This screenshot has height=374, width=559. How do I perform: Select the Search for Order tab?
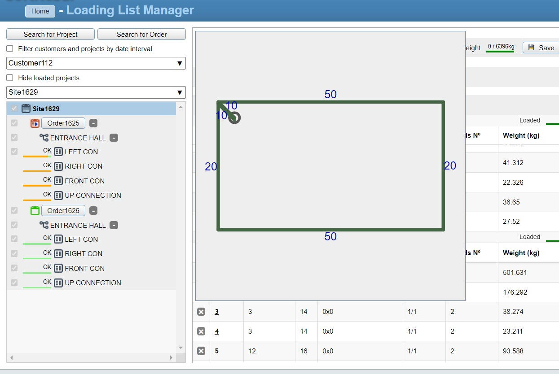point(141,35)
